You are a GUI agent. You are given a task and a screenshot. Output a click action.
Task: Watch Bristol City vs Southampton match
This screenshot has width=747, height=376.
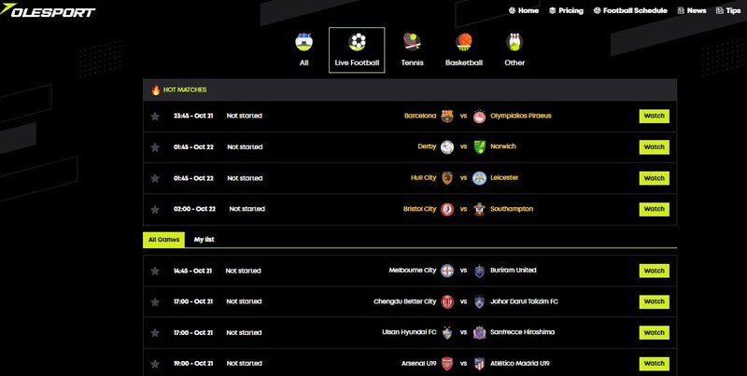point(654,209)
